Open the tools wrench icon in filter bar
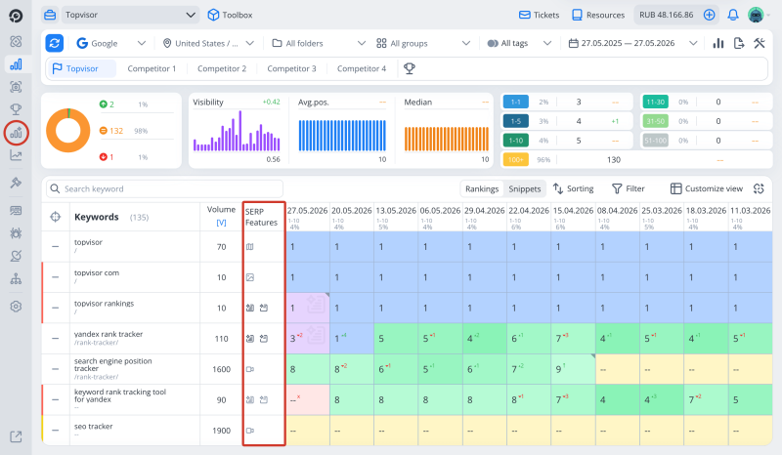The image size is (782, 455). tap(760, 43)
